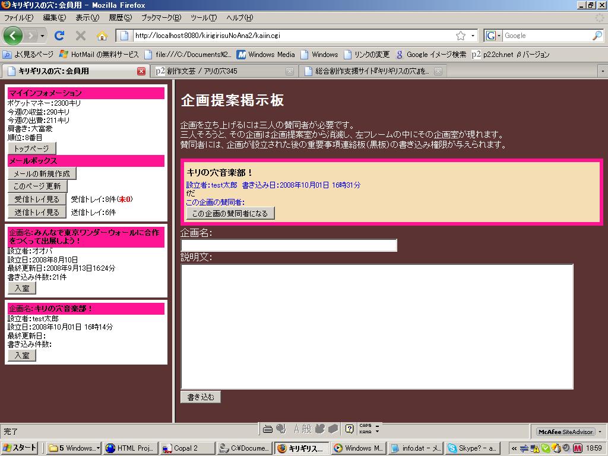Click the Google search input field
The height and width of the screenshot is (456, 608).
[547, 36]
